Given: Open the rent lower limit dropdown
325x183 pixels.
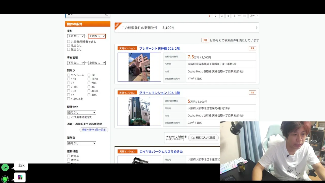Looking at the screenshot, I should (76, 36).
